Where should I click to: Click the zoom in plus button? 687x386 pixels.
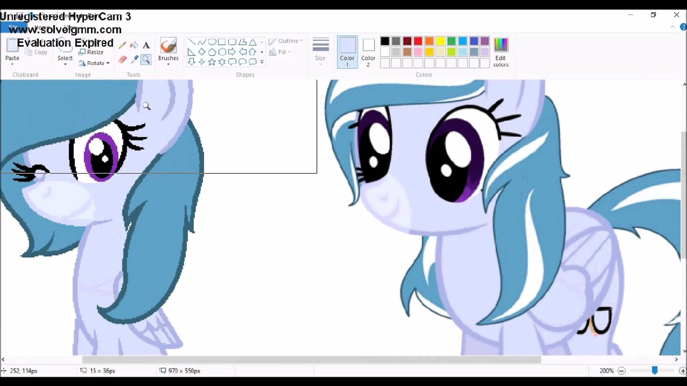coord(682,370)
